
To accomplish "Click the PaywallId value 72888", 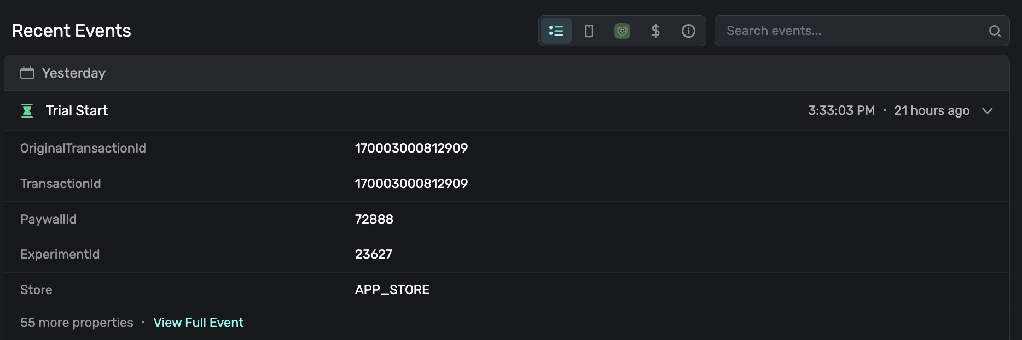I will (x=374, y=219).
